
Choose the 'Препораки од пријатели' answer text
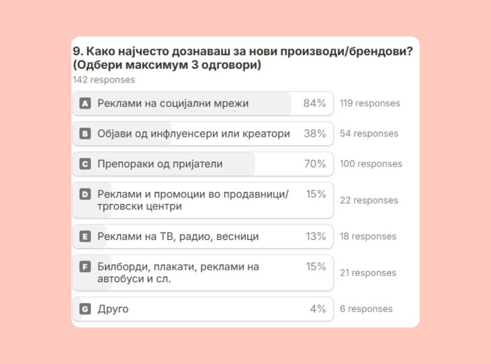click(160, 164)
